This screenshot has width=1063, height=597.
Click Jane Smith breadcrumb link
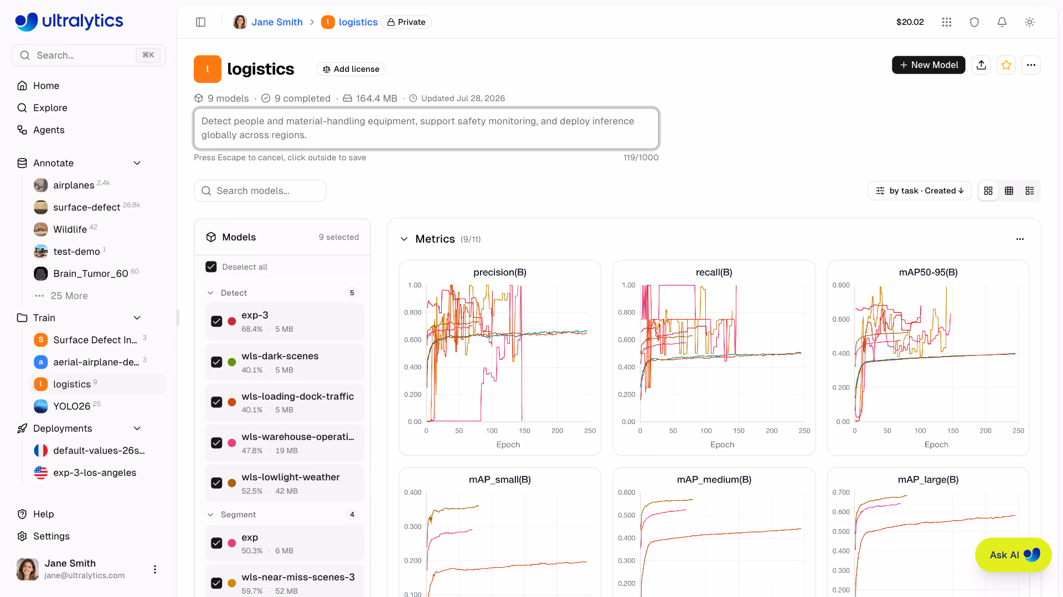point(277,22)
